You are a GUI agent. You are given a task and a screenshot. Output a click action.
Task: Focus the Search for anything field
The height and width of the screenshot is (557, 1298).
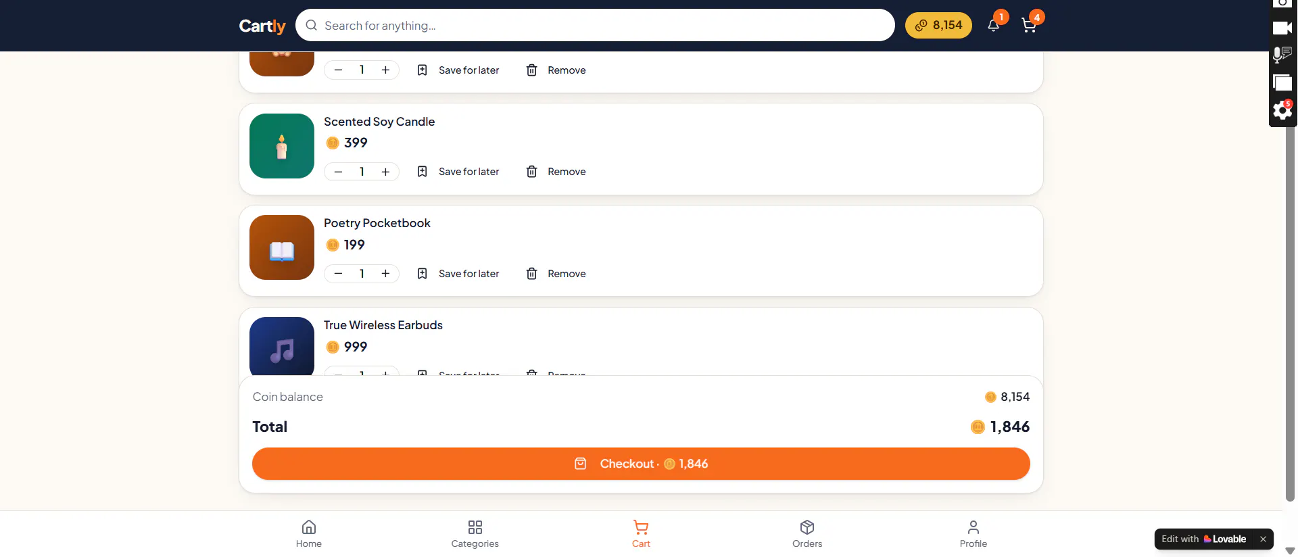coord(595,26)
